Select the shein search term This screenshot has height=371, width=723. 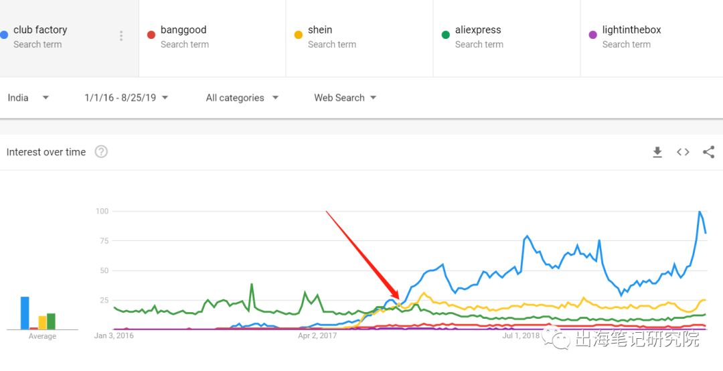pyautogui.click(x=320, y=30)
